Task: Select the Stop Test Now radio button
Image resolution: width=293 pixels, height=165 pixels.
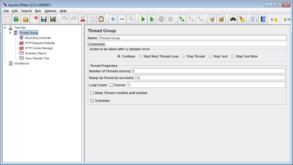Action: [x=233, y=56]
